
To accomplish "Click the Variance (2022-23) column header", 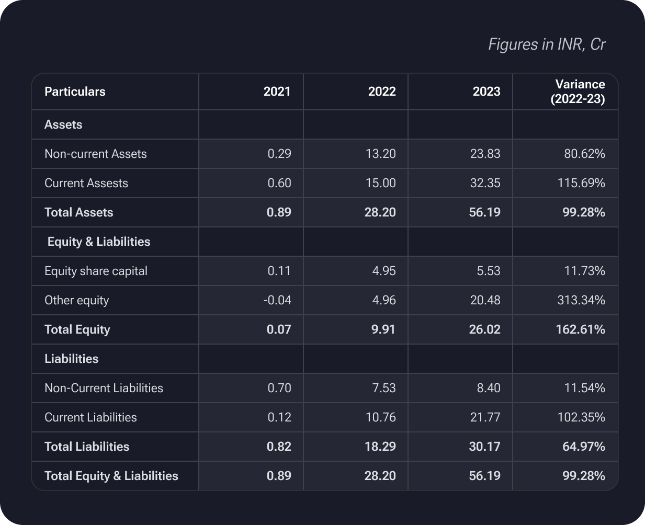I will point(579,92).
